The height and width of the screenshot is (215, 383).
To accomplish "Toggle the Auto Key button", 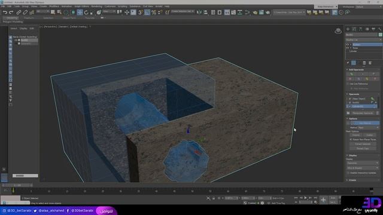I will (x=333, y=198).
